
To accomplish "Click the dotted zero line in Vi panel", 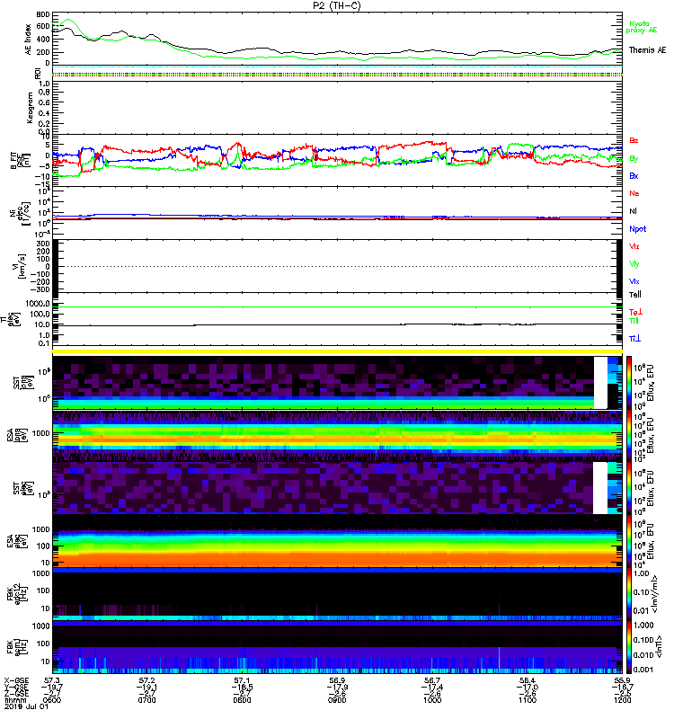I will (x=337, y=266).
